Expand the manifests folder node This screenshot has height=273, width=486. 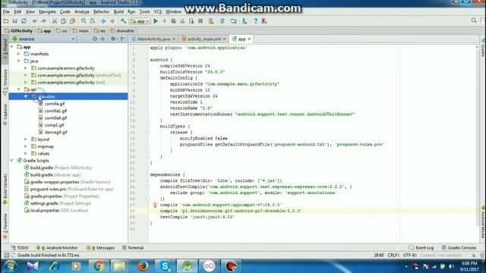point(19,54)
